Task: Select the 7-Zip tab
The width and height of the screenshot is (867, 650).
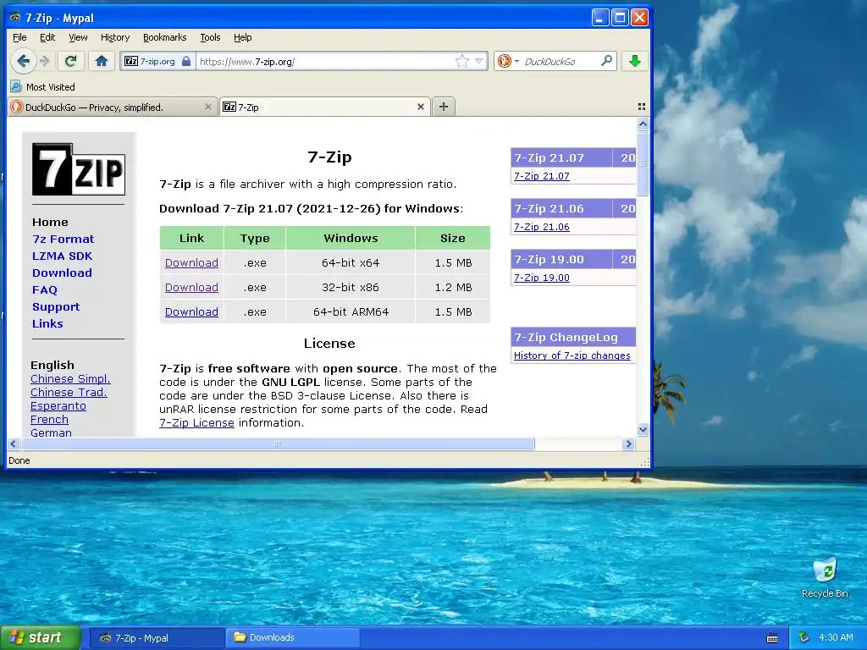Action: point(324,107)
